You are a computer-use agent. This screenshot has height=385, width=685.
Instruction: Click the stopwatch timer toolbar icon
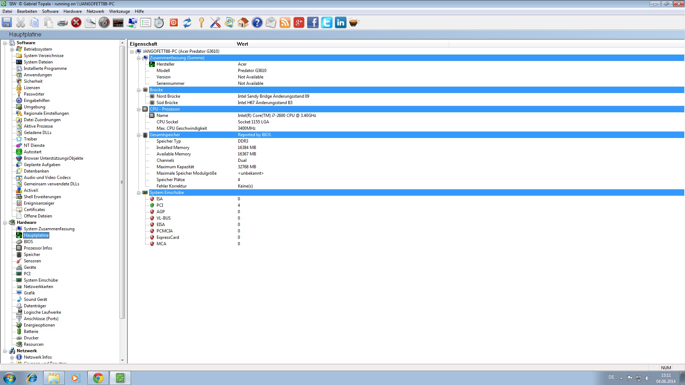159,23
